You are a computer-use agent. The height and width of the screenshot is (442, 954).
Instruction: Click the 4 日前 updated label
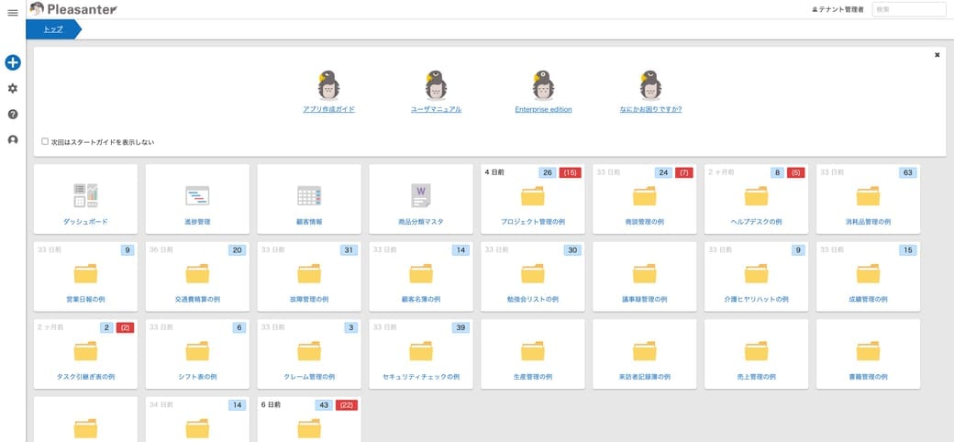pos(494,172)
